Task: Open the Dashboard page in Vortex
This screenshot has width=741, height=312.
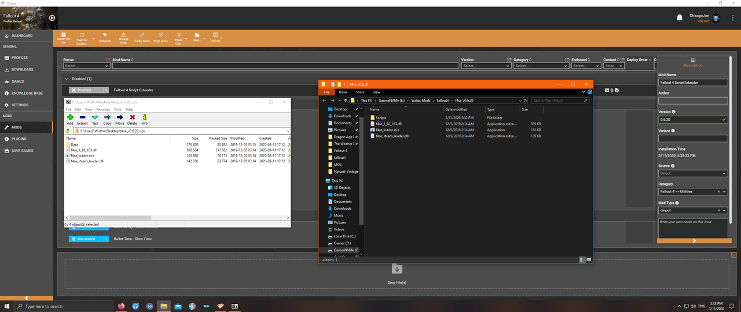Action: [26, 36]
